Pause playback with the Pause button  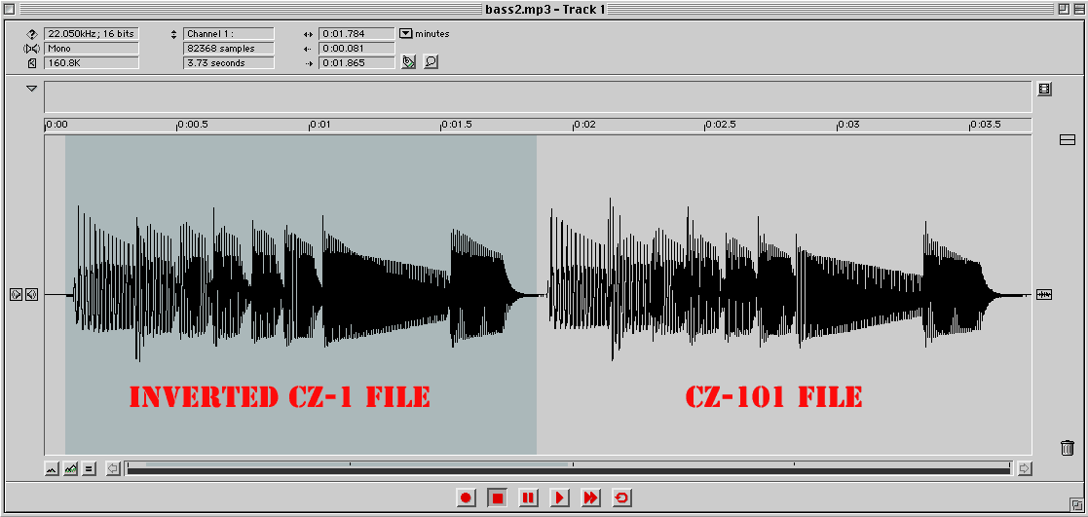528,498
